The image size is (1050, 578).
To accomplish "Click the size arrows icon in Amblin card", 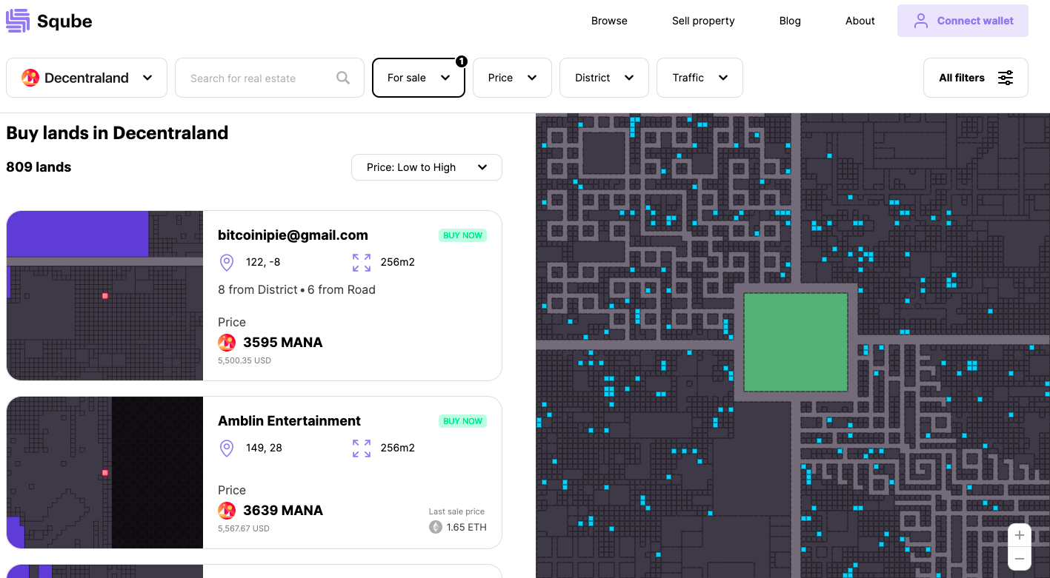I will [x=362, y=448].
